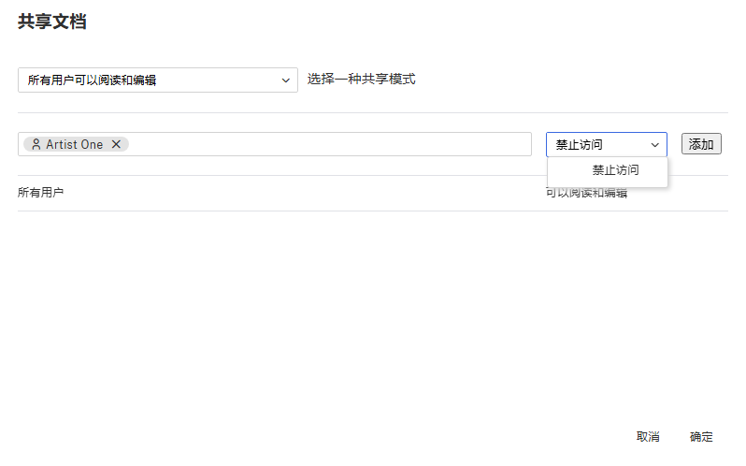The height and width of the screenshot is (466, 746).
Task: Click the 添加 button
Action: point(701,144)
